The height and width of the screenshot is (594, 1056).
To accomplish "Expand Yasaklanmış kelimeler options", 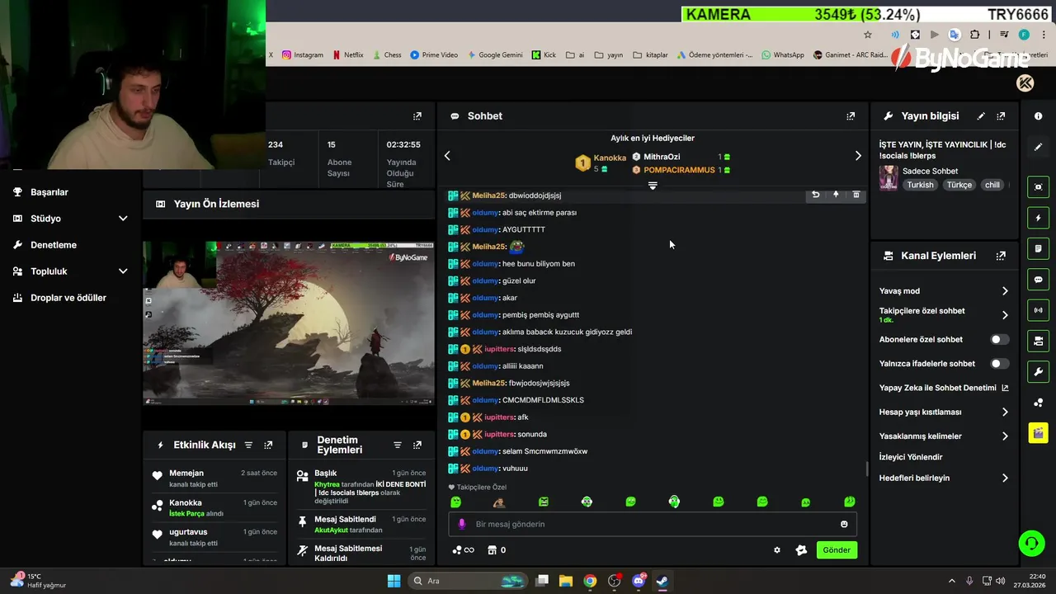I will (1005, 436).
